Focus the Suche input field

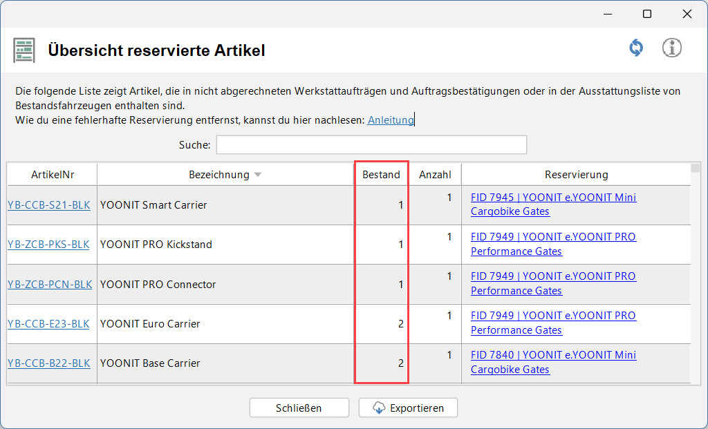click(371, 145)
